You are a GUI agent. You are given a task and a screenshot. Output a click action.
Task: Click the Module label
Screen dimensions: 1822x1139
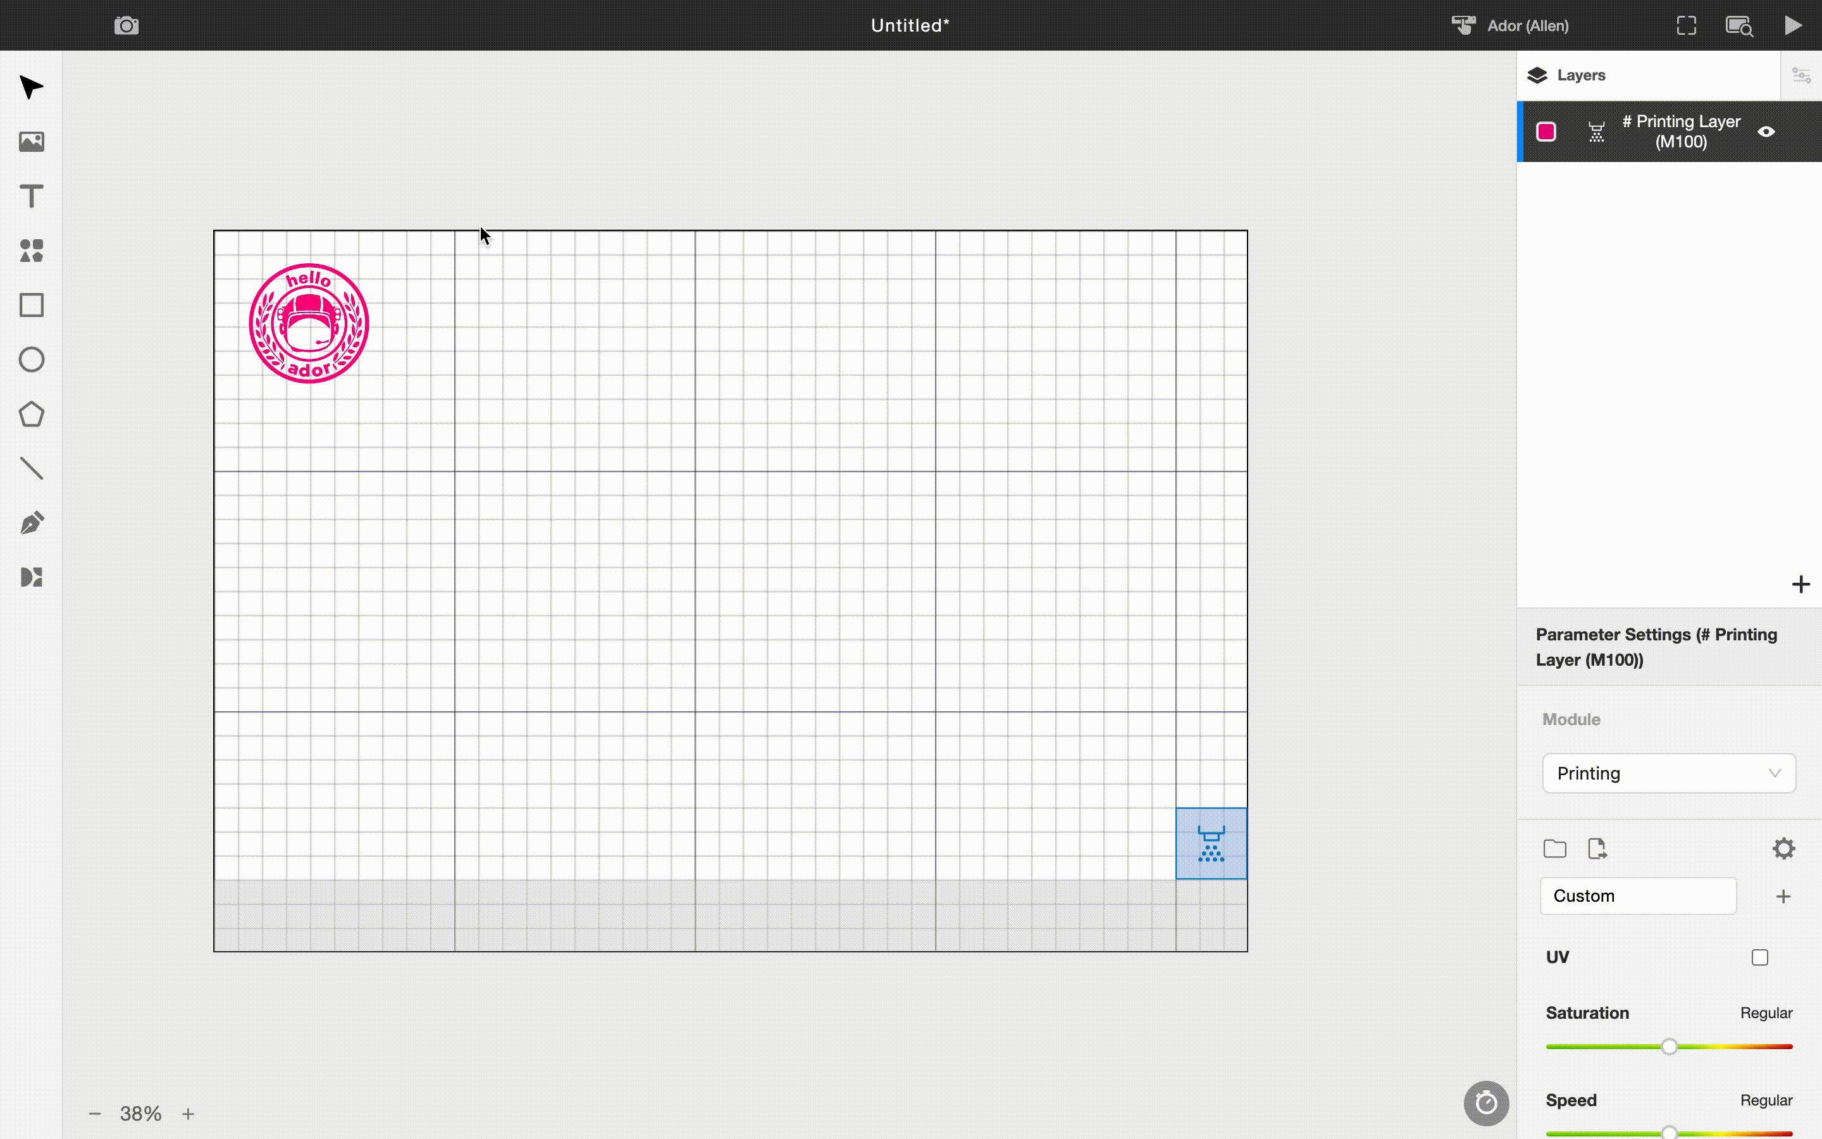click(1571, 719)
